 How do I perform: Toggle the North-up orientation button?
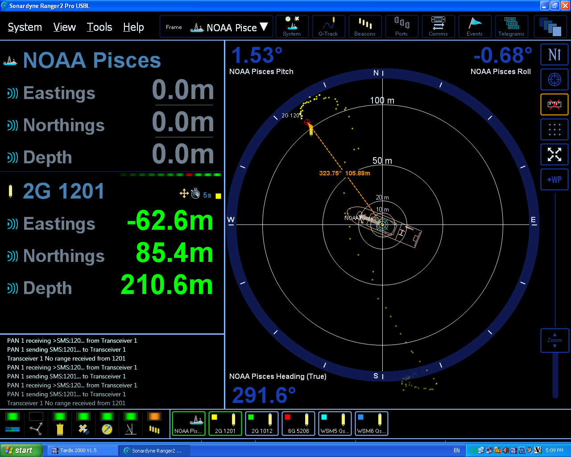click(554, 54)
